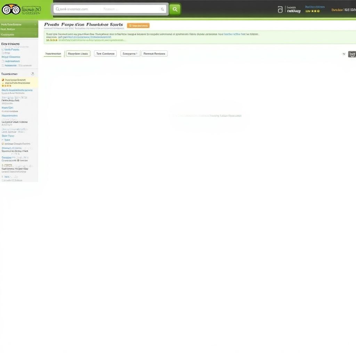Click the orange button beside page title
The height and width of the screenshot is (356, 356).
[x=138, y=25]
